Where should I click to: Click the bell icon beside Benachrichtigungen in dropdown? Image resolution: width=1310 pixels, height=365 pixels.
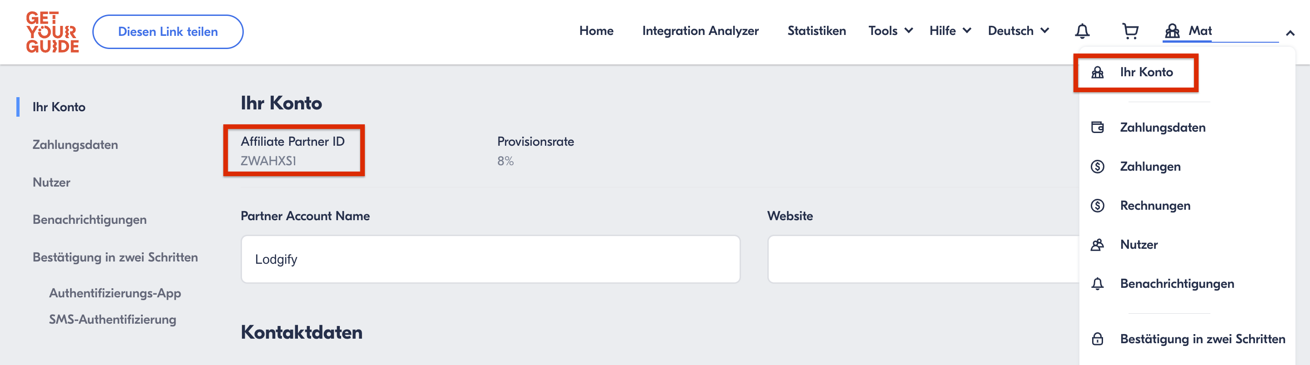pos(1097,284)
